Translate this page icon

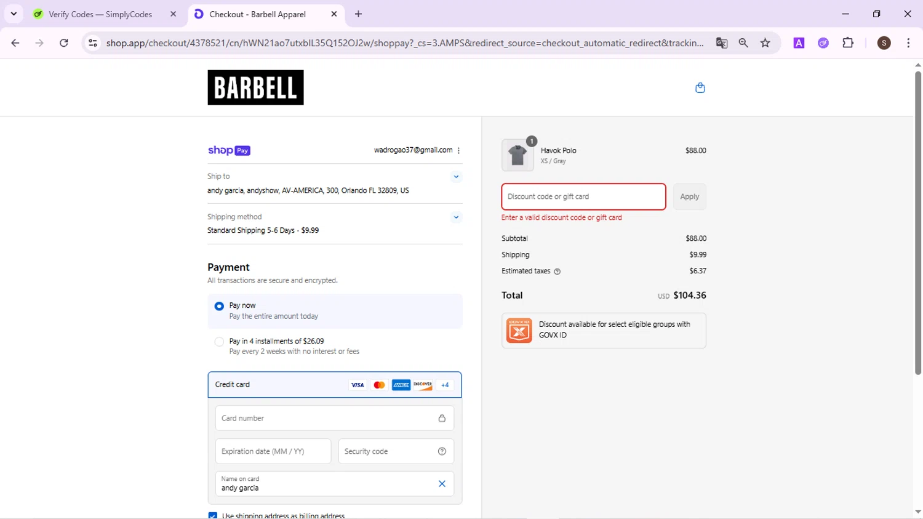coord(722,43)
